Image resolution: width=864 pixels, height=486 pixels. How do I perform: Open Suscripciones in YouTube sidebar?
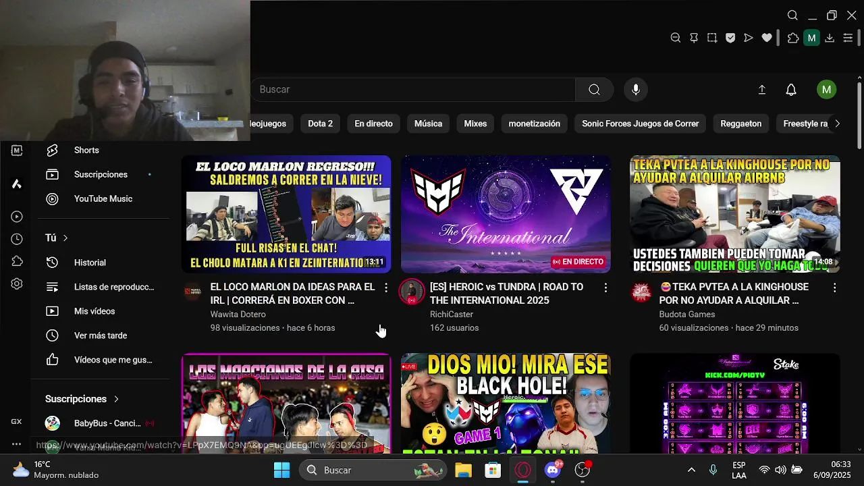pyautogui.click(x=103, y=175)
